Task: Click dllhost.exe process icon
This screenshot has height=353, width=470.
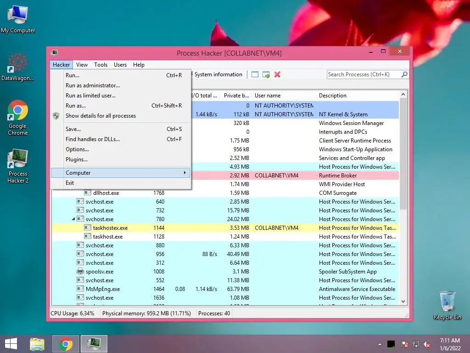Action: 88,193
